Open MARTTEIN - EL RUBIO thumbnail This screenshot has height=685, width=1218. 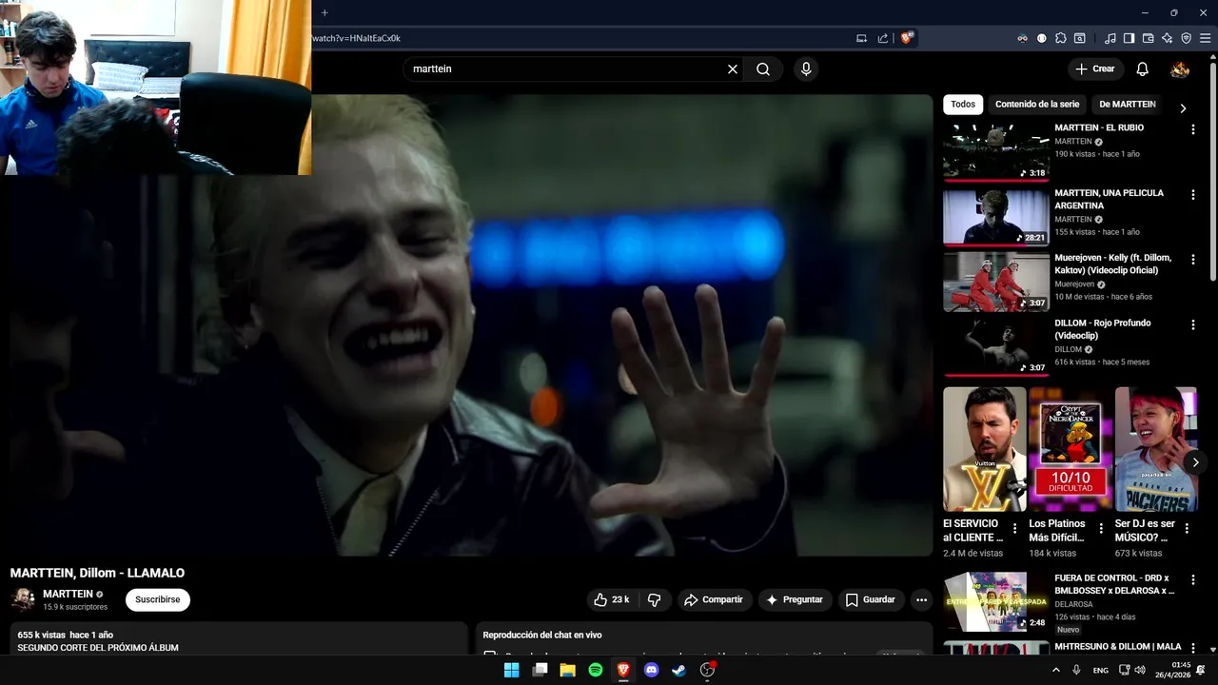pos(995,152)
